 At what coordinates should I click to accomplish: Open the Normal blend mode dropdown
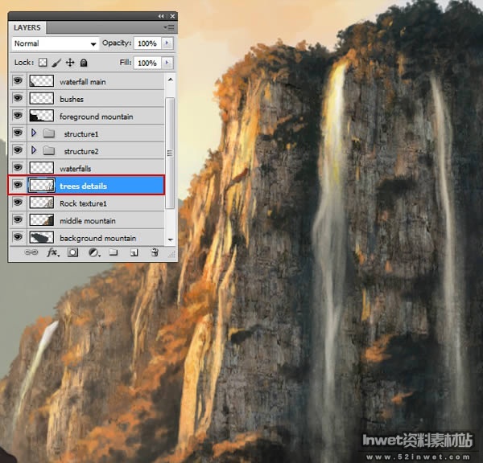(x=55, y=43)
